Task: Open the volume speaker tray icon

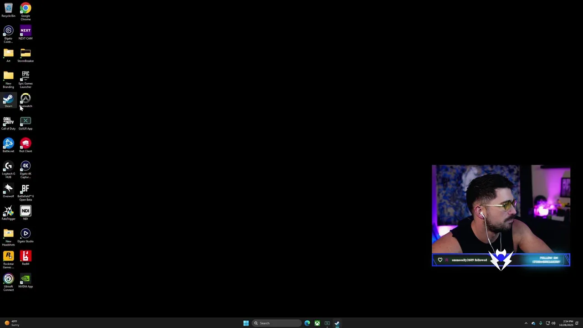Action: coord(553,323)
